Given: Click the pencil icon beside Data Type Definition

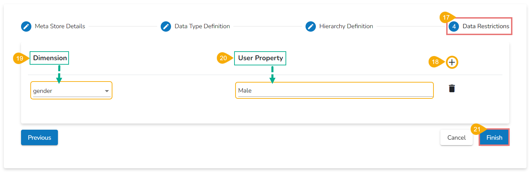Looking at the screenshot, I should [x=166, y=26].
